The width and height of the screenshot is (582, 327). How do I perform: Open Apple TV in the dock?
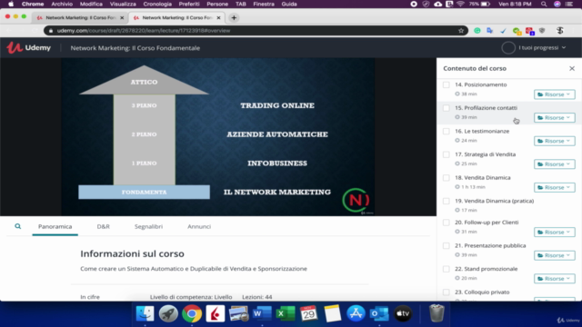[x=403, y=313]
